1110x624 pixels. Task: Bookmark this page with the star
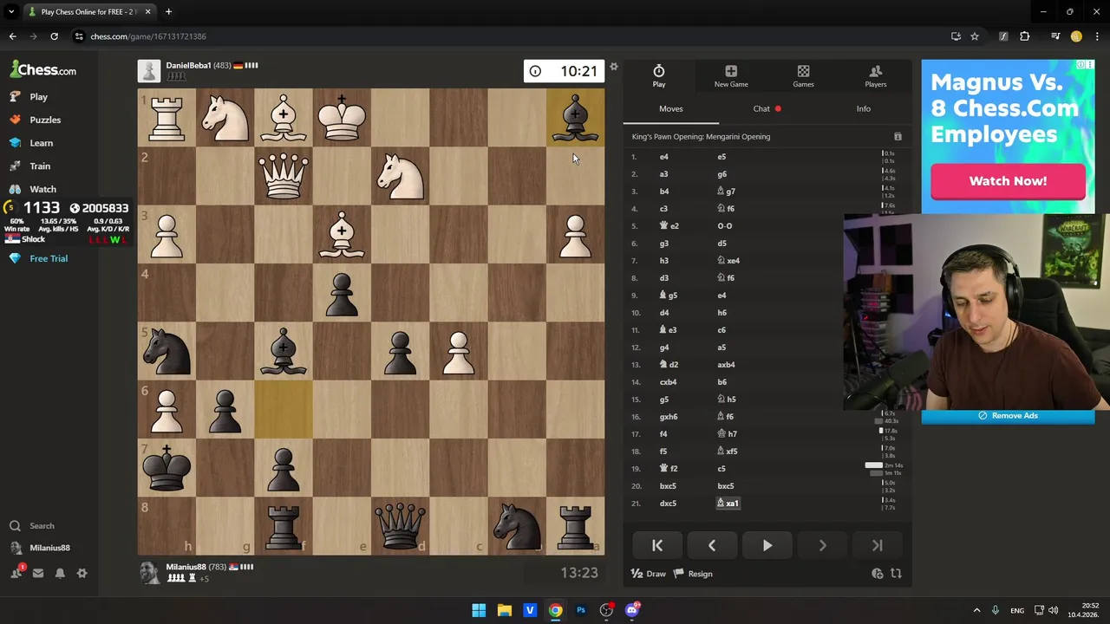pyautogui.click(x=975, y=36)
